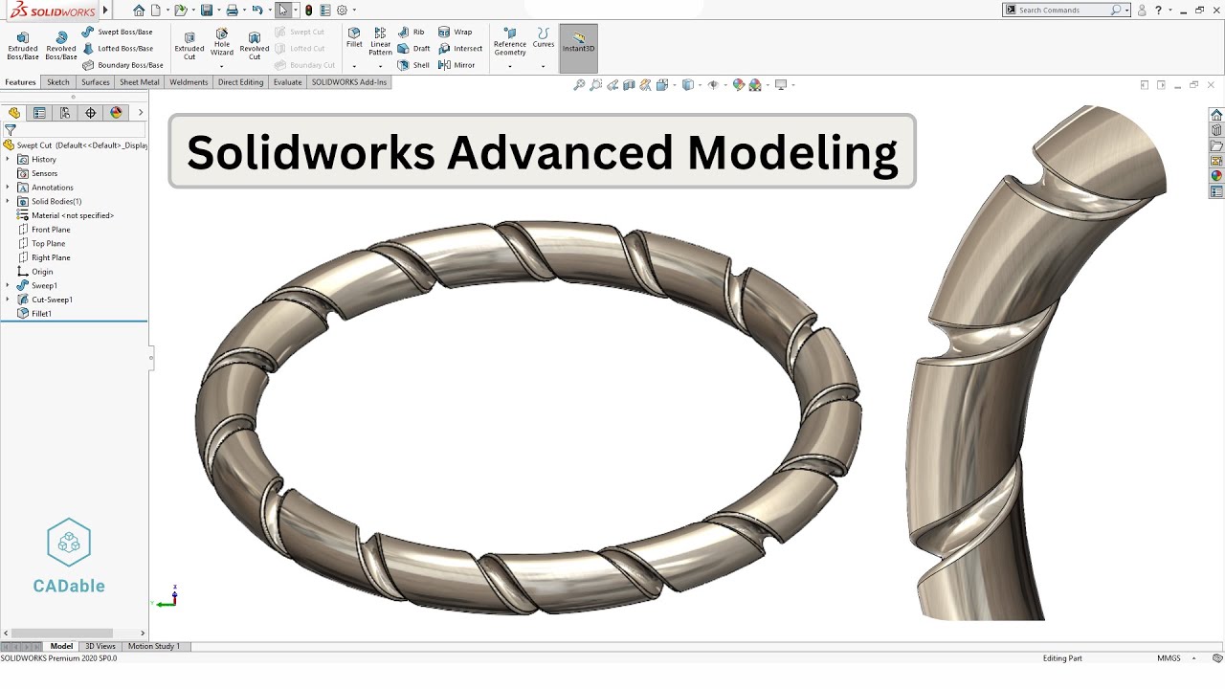Open the Curves dropdown arrow

[x=544, y=66]
